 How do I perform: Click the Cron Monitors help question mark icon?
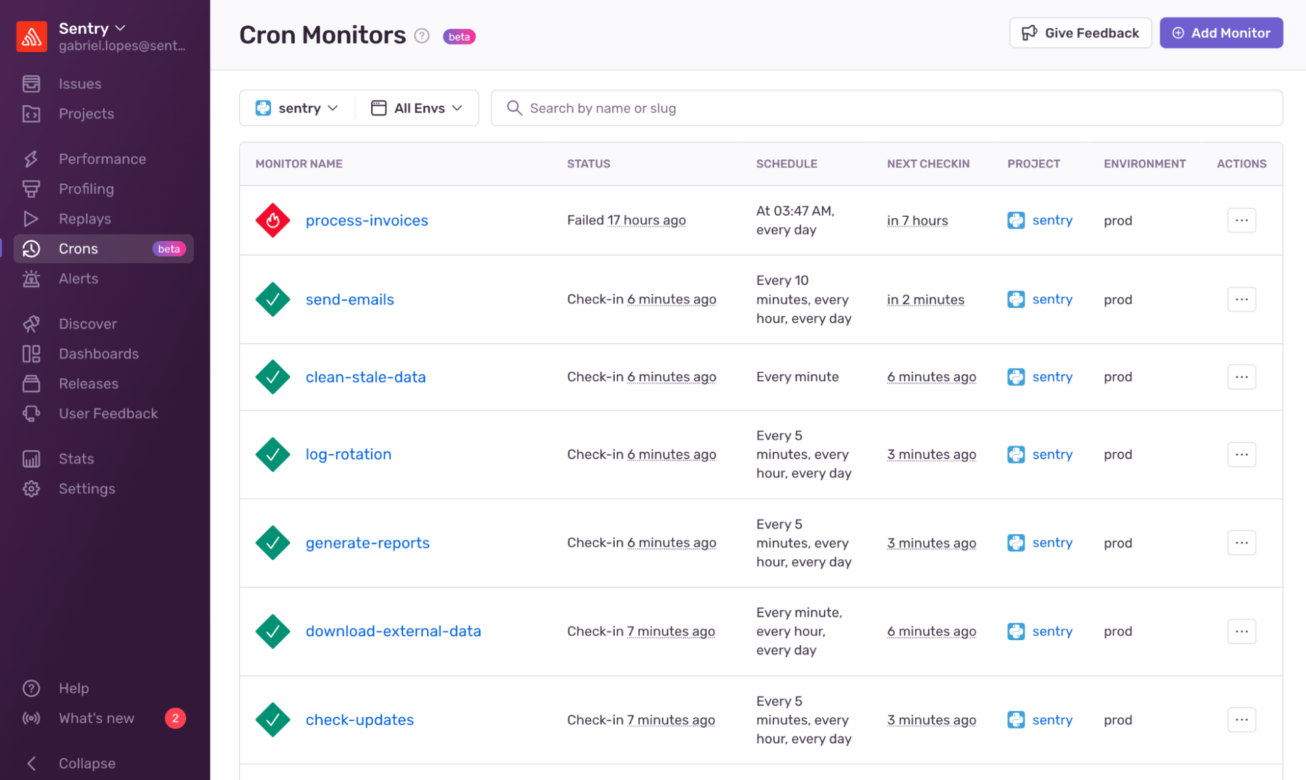click(421, 36)
